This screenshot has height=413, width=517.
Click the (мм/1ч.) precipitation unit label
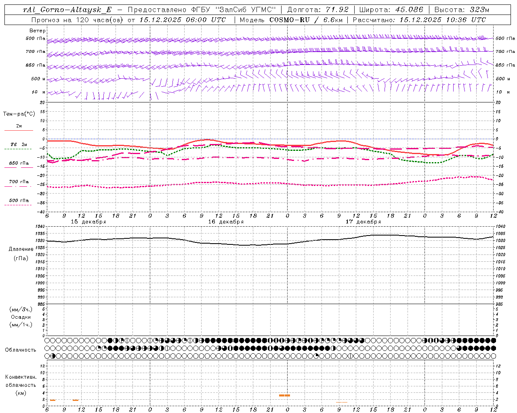[21, 325]
